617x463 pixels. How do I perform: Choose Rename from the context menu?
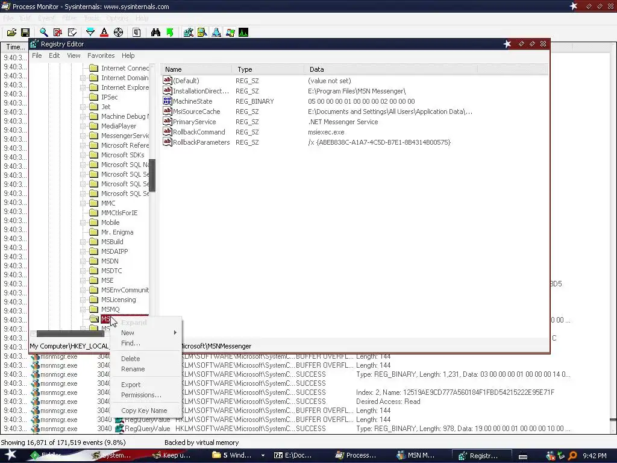point(146,369)
